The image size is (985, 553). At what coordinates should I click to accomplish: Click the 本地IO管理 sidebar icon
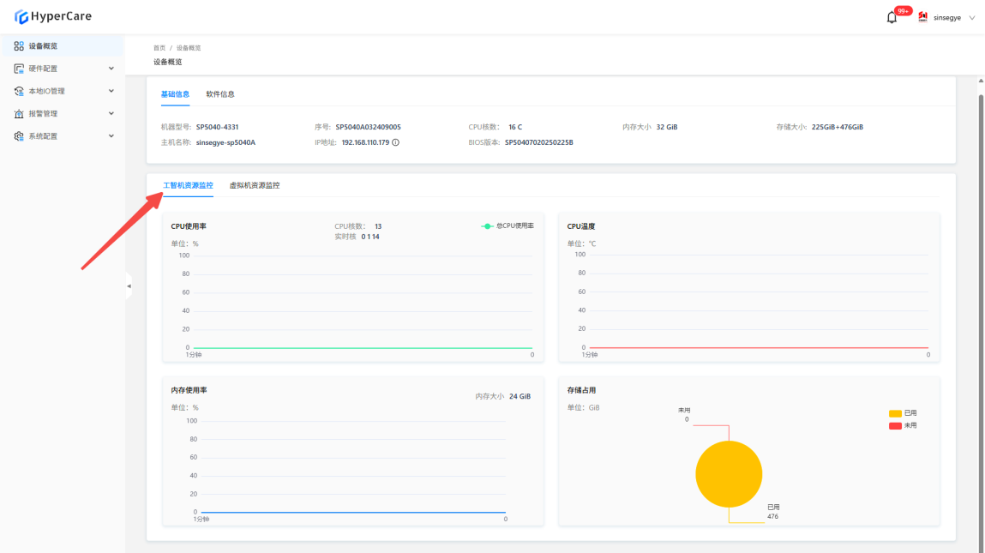(x=19, y=91)
